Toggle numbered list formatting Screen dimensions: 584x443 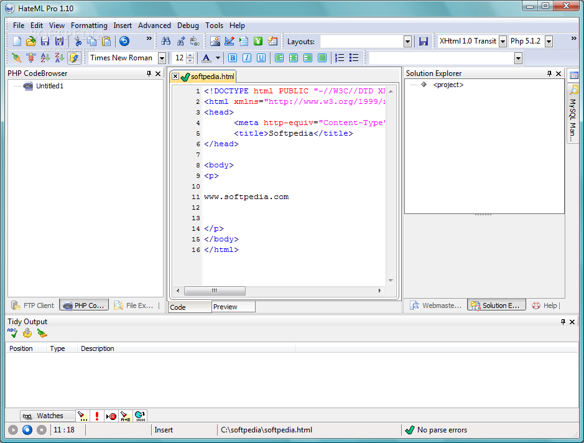click(340, 58)
